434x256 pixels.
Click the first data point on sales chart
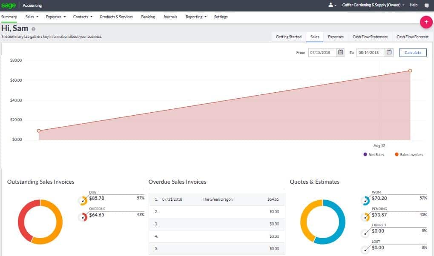point(39,131)
